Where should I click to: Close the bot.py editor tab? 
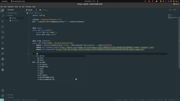point(36,10)
